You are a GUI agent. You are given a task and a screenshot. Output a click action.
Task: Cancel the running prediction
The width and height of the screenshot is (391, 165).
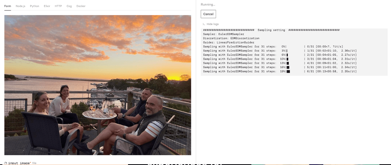[x=208, y=14]
